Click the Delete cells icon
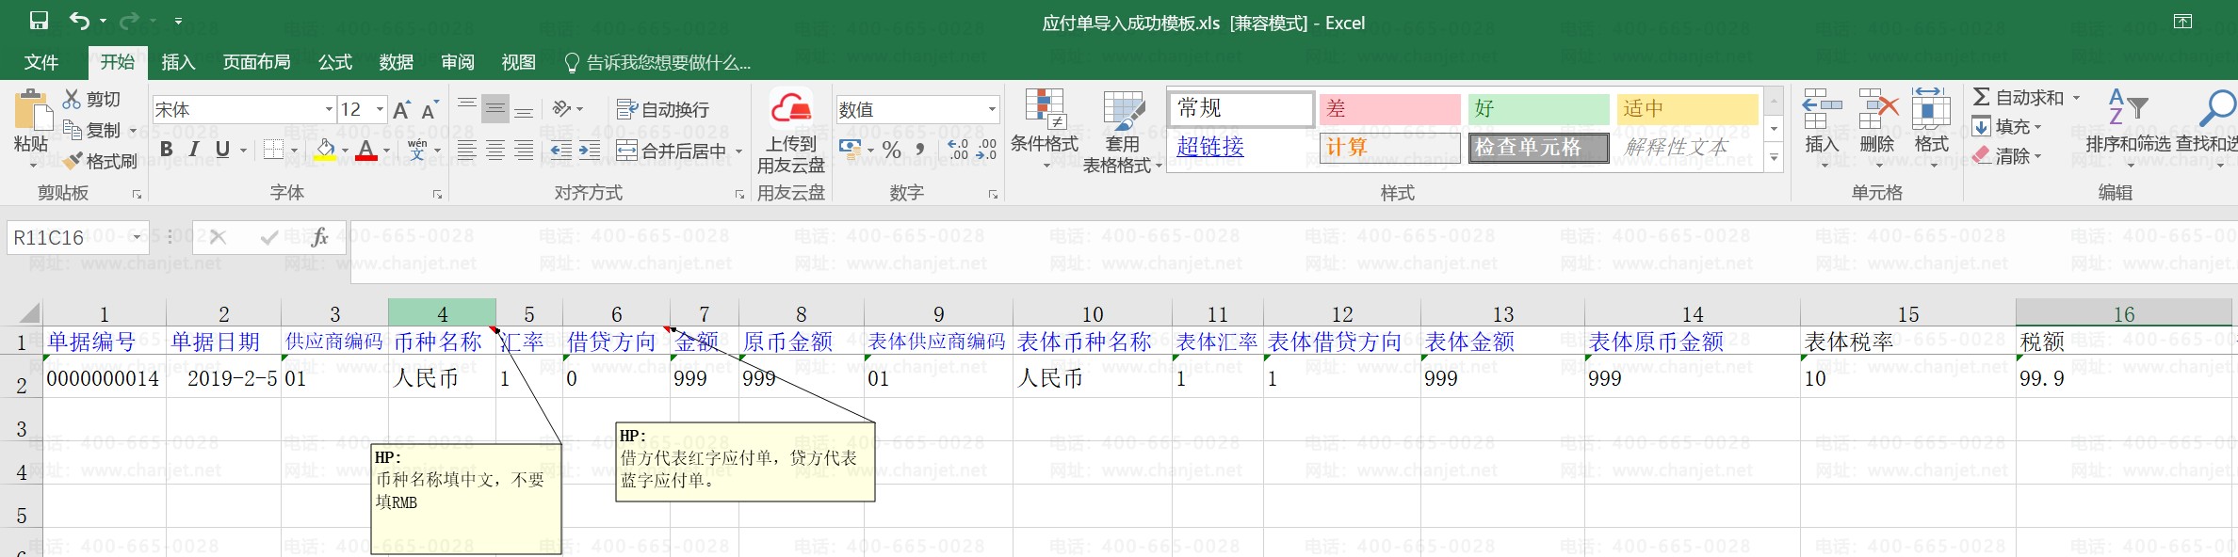The width and height of the screenshot is (2238, 557). (1877, 109)
